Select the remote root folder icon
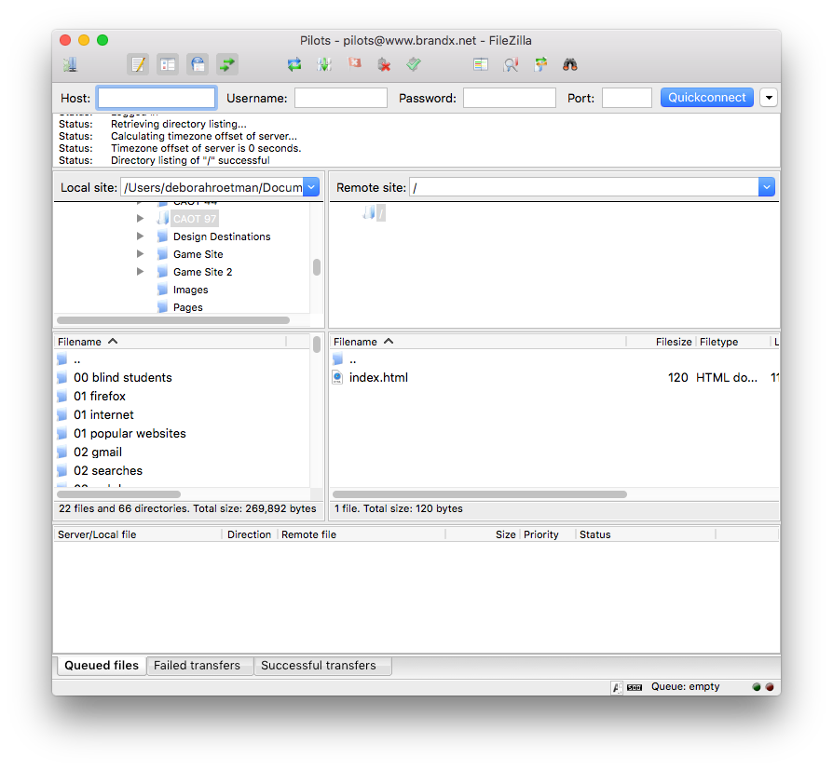This screenshot has height=770, width=833. 369,213
